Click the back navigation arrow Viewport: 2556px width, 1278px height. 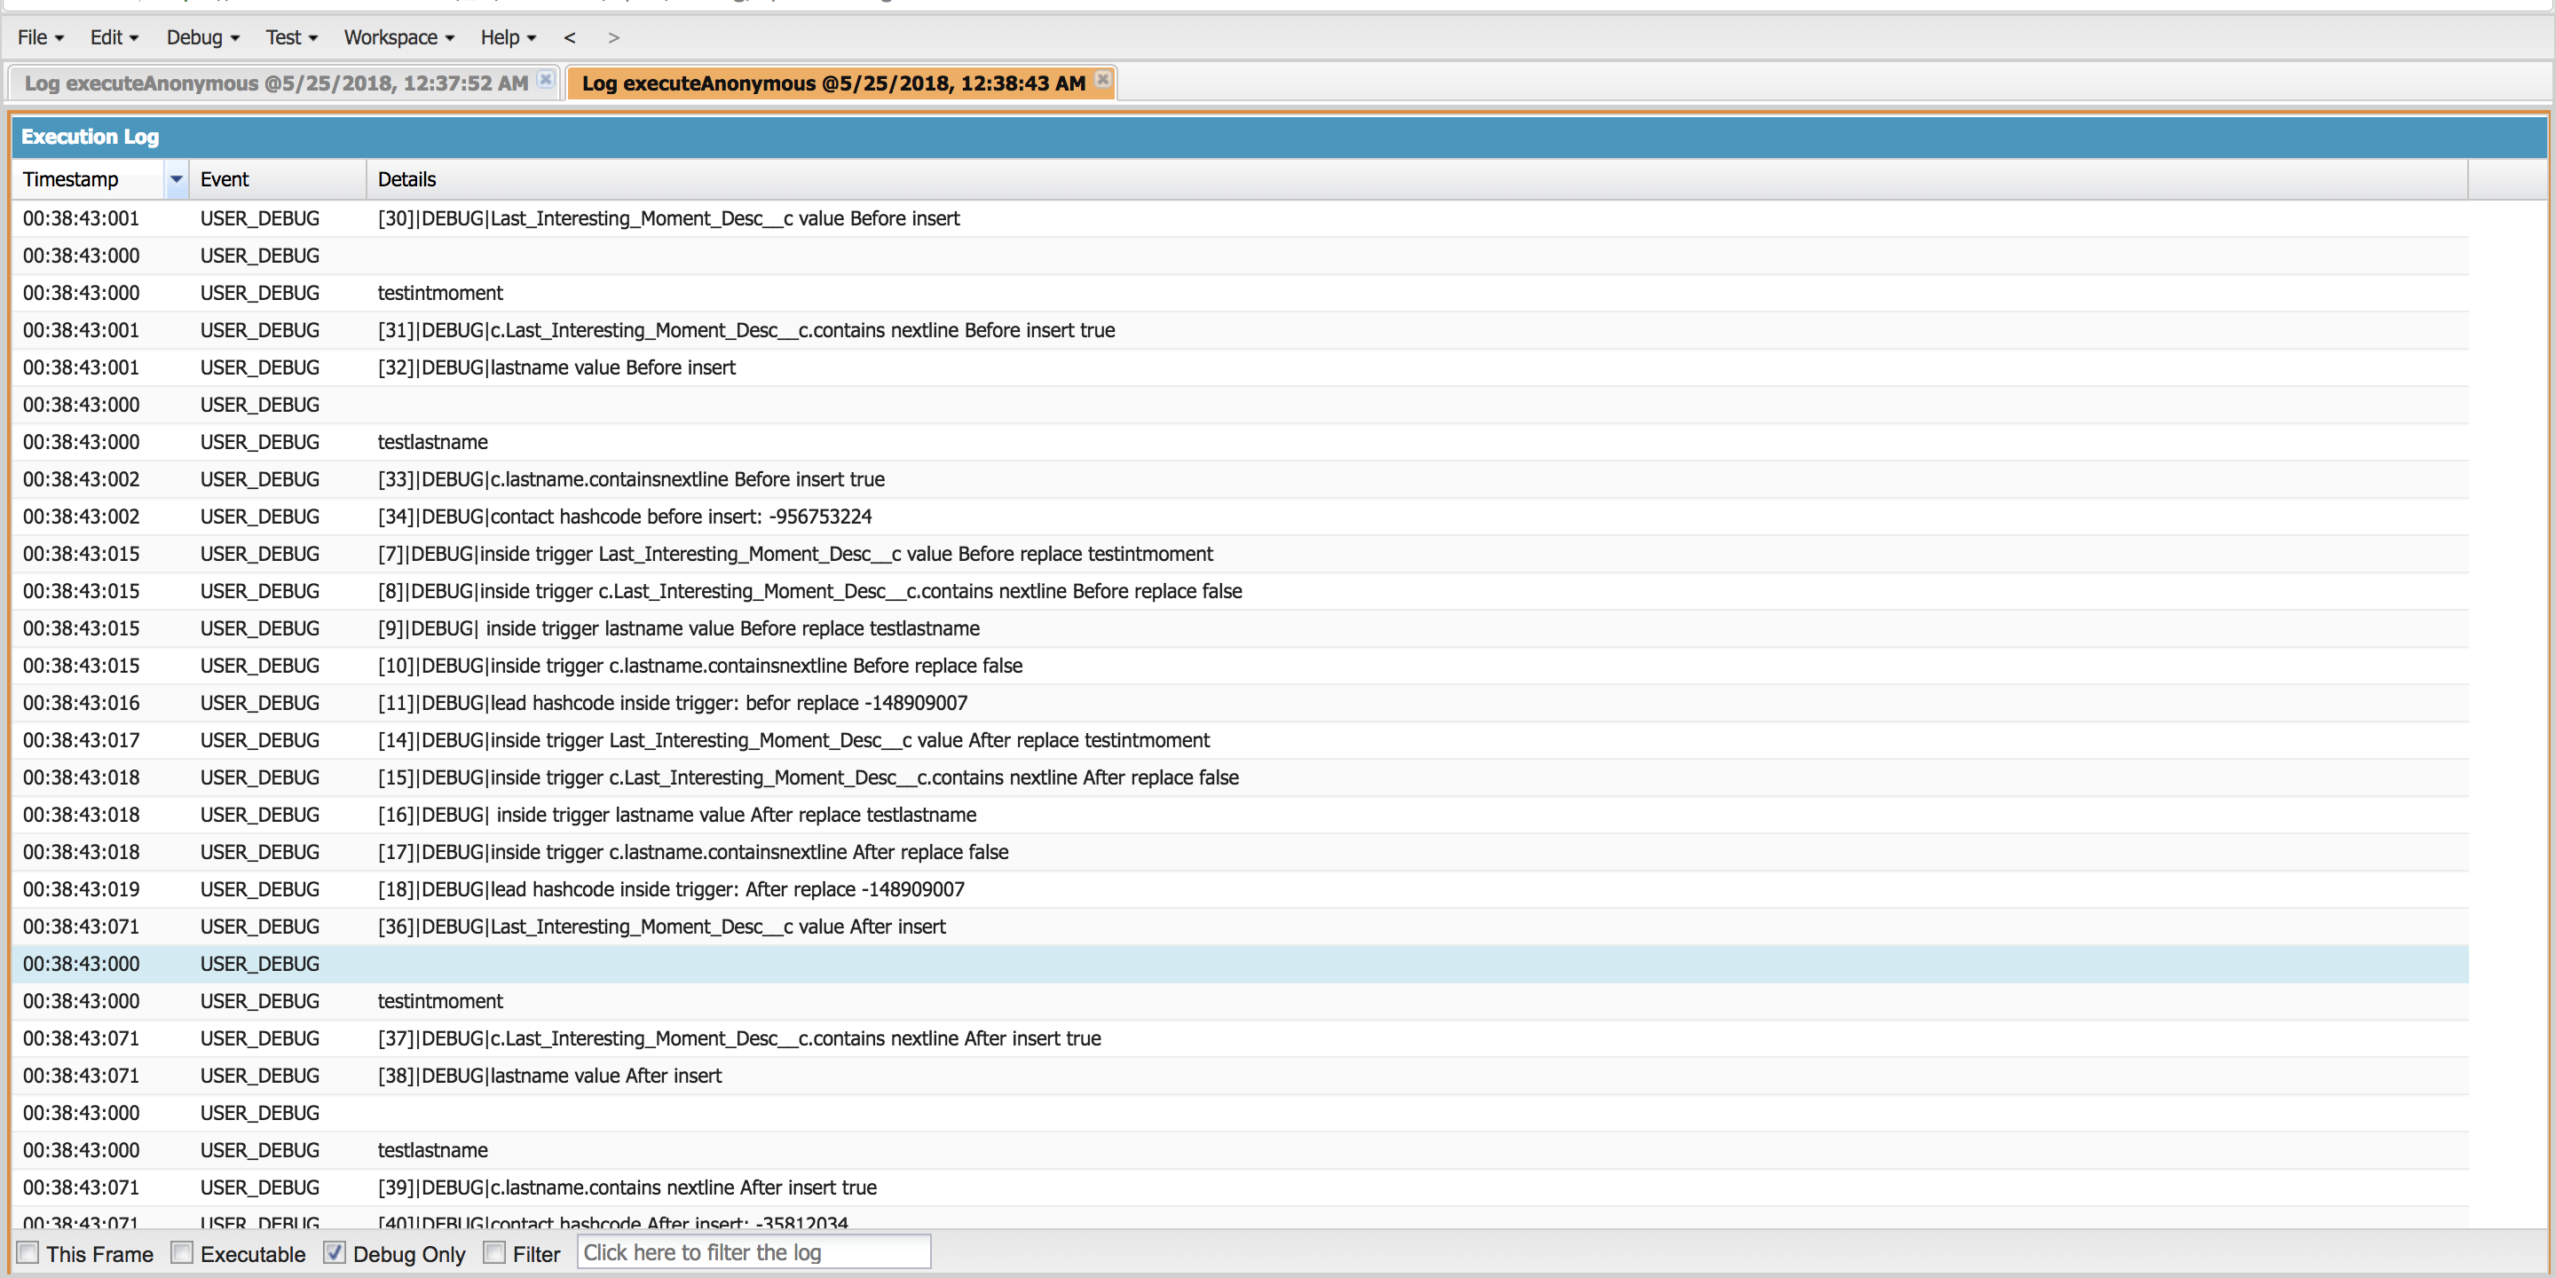570,37
